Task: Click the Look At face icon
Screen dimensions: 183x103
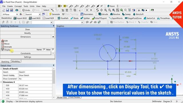Action: click(152, 10)
